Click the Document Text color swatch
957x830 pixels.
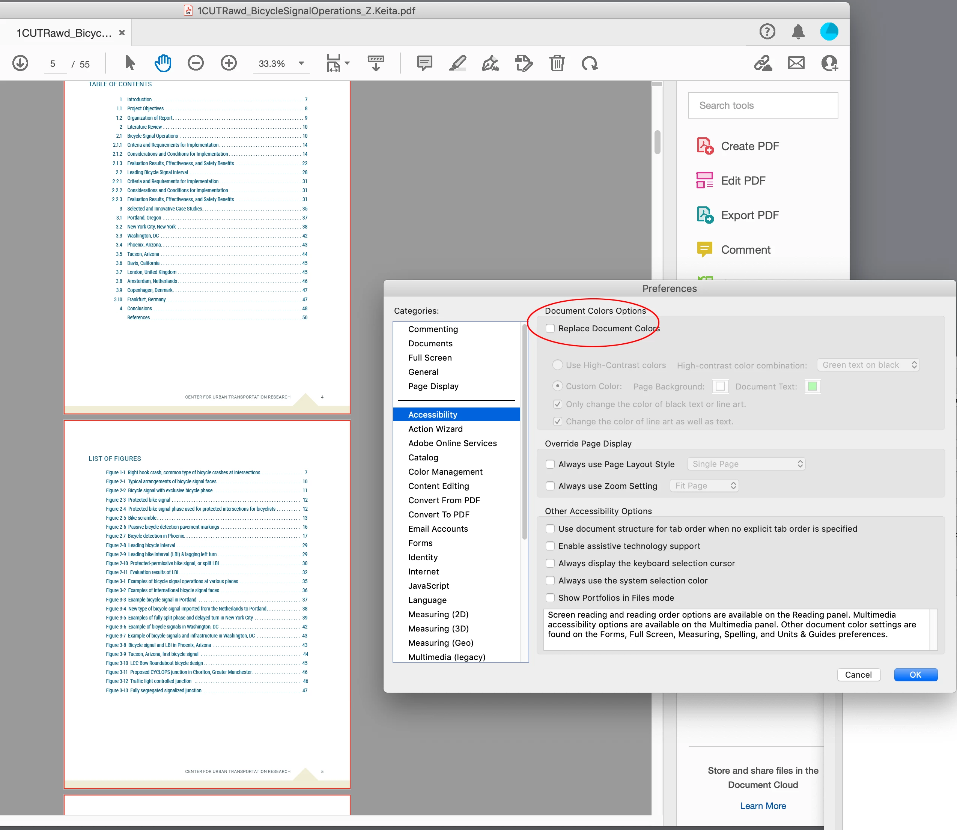pos(812,386)
